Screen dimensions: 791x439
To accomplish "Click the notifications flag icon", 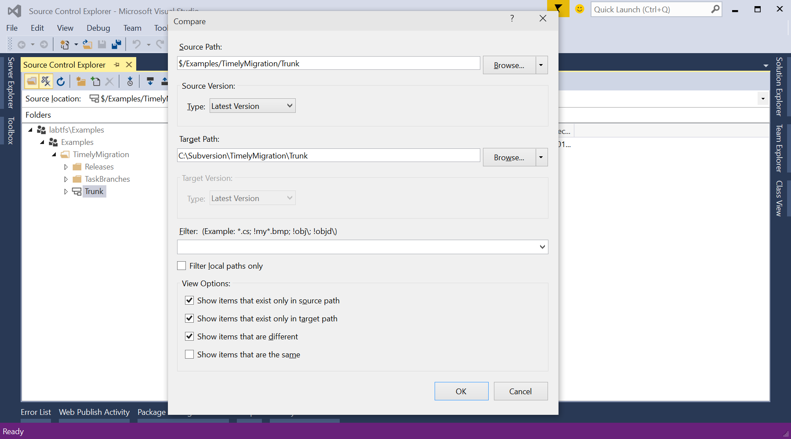I will pos(558,8).
